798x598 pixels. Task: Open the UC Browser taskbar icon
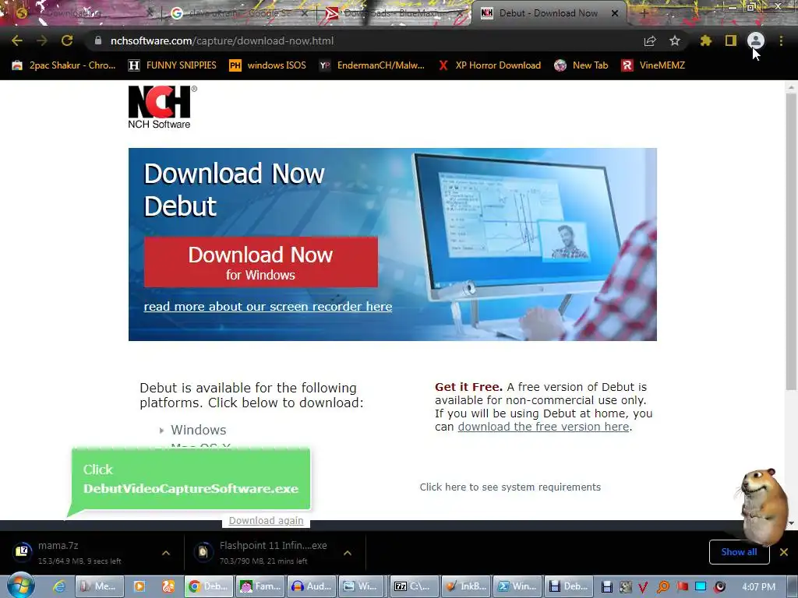coord(168,586)
